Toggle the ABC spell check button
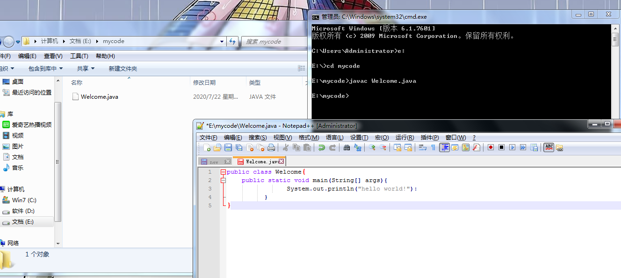 [x=549, y=147]
